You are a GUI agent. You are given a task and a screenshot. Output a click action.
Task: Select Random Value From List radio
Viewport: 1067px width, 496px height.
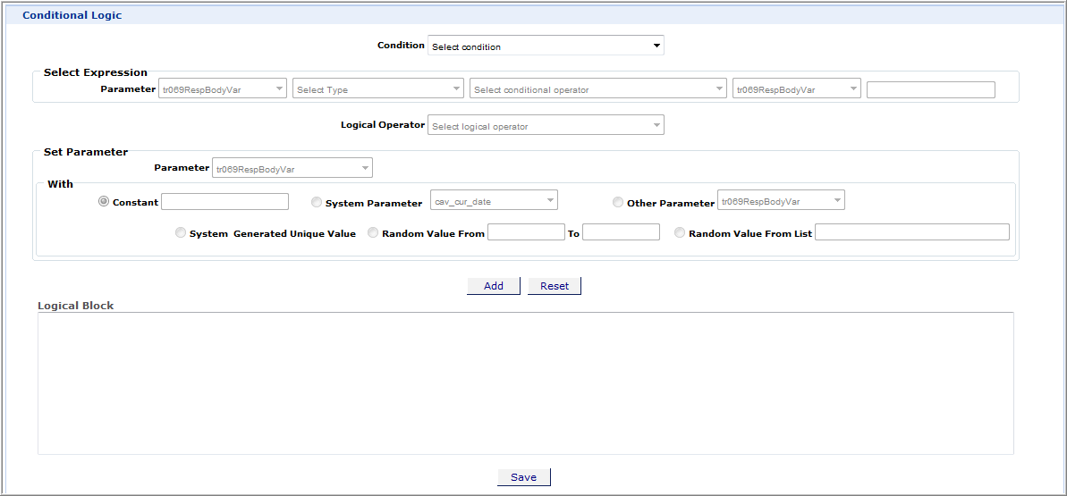click(680, 232)
